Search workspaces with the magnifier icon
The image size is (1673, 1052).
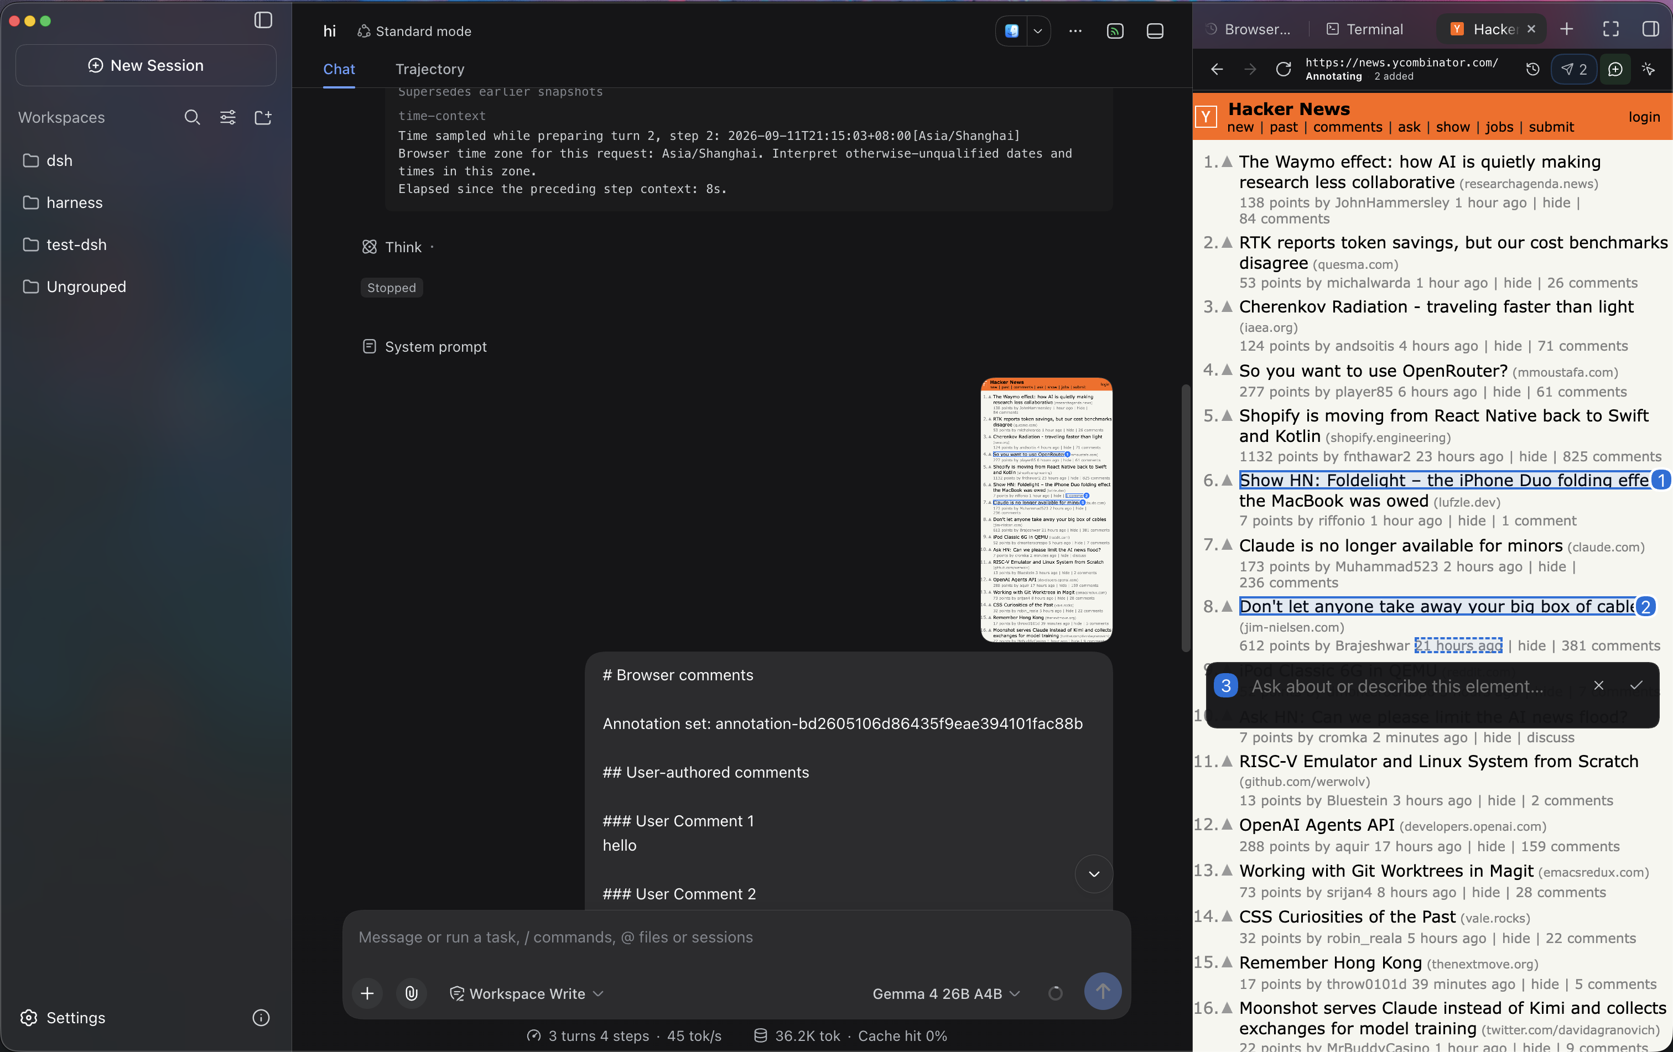192,117
